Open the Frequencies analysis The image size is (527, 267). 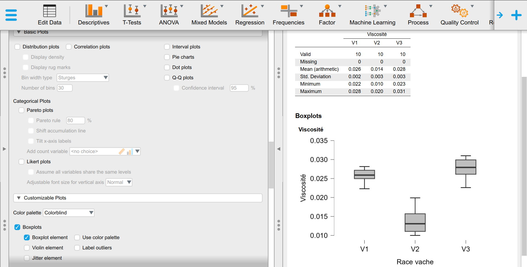point(288,15)
